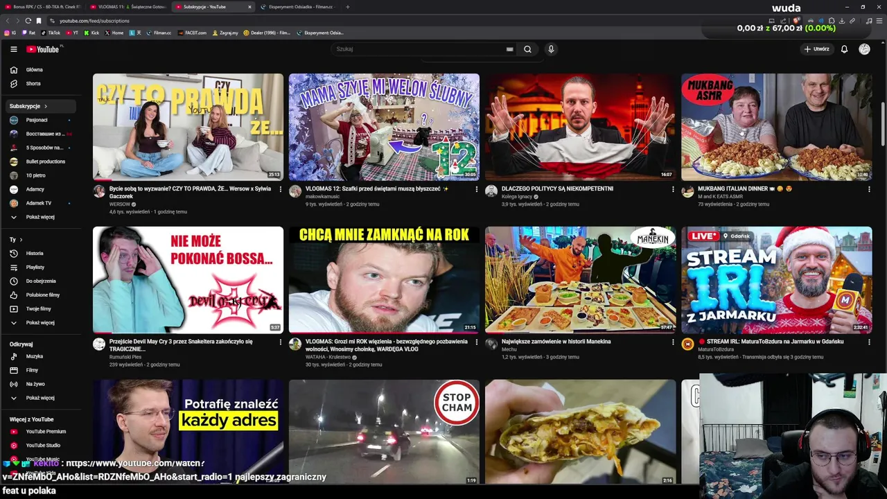
Task: Open options menu for Stream IRL MaturaToBzdura
Action: [869, 342]
